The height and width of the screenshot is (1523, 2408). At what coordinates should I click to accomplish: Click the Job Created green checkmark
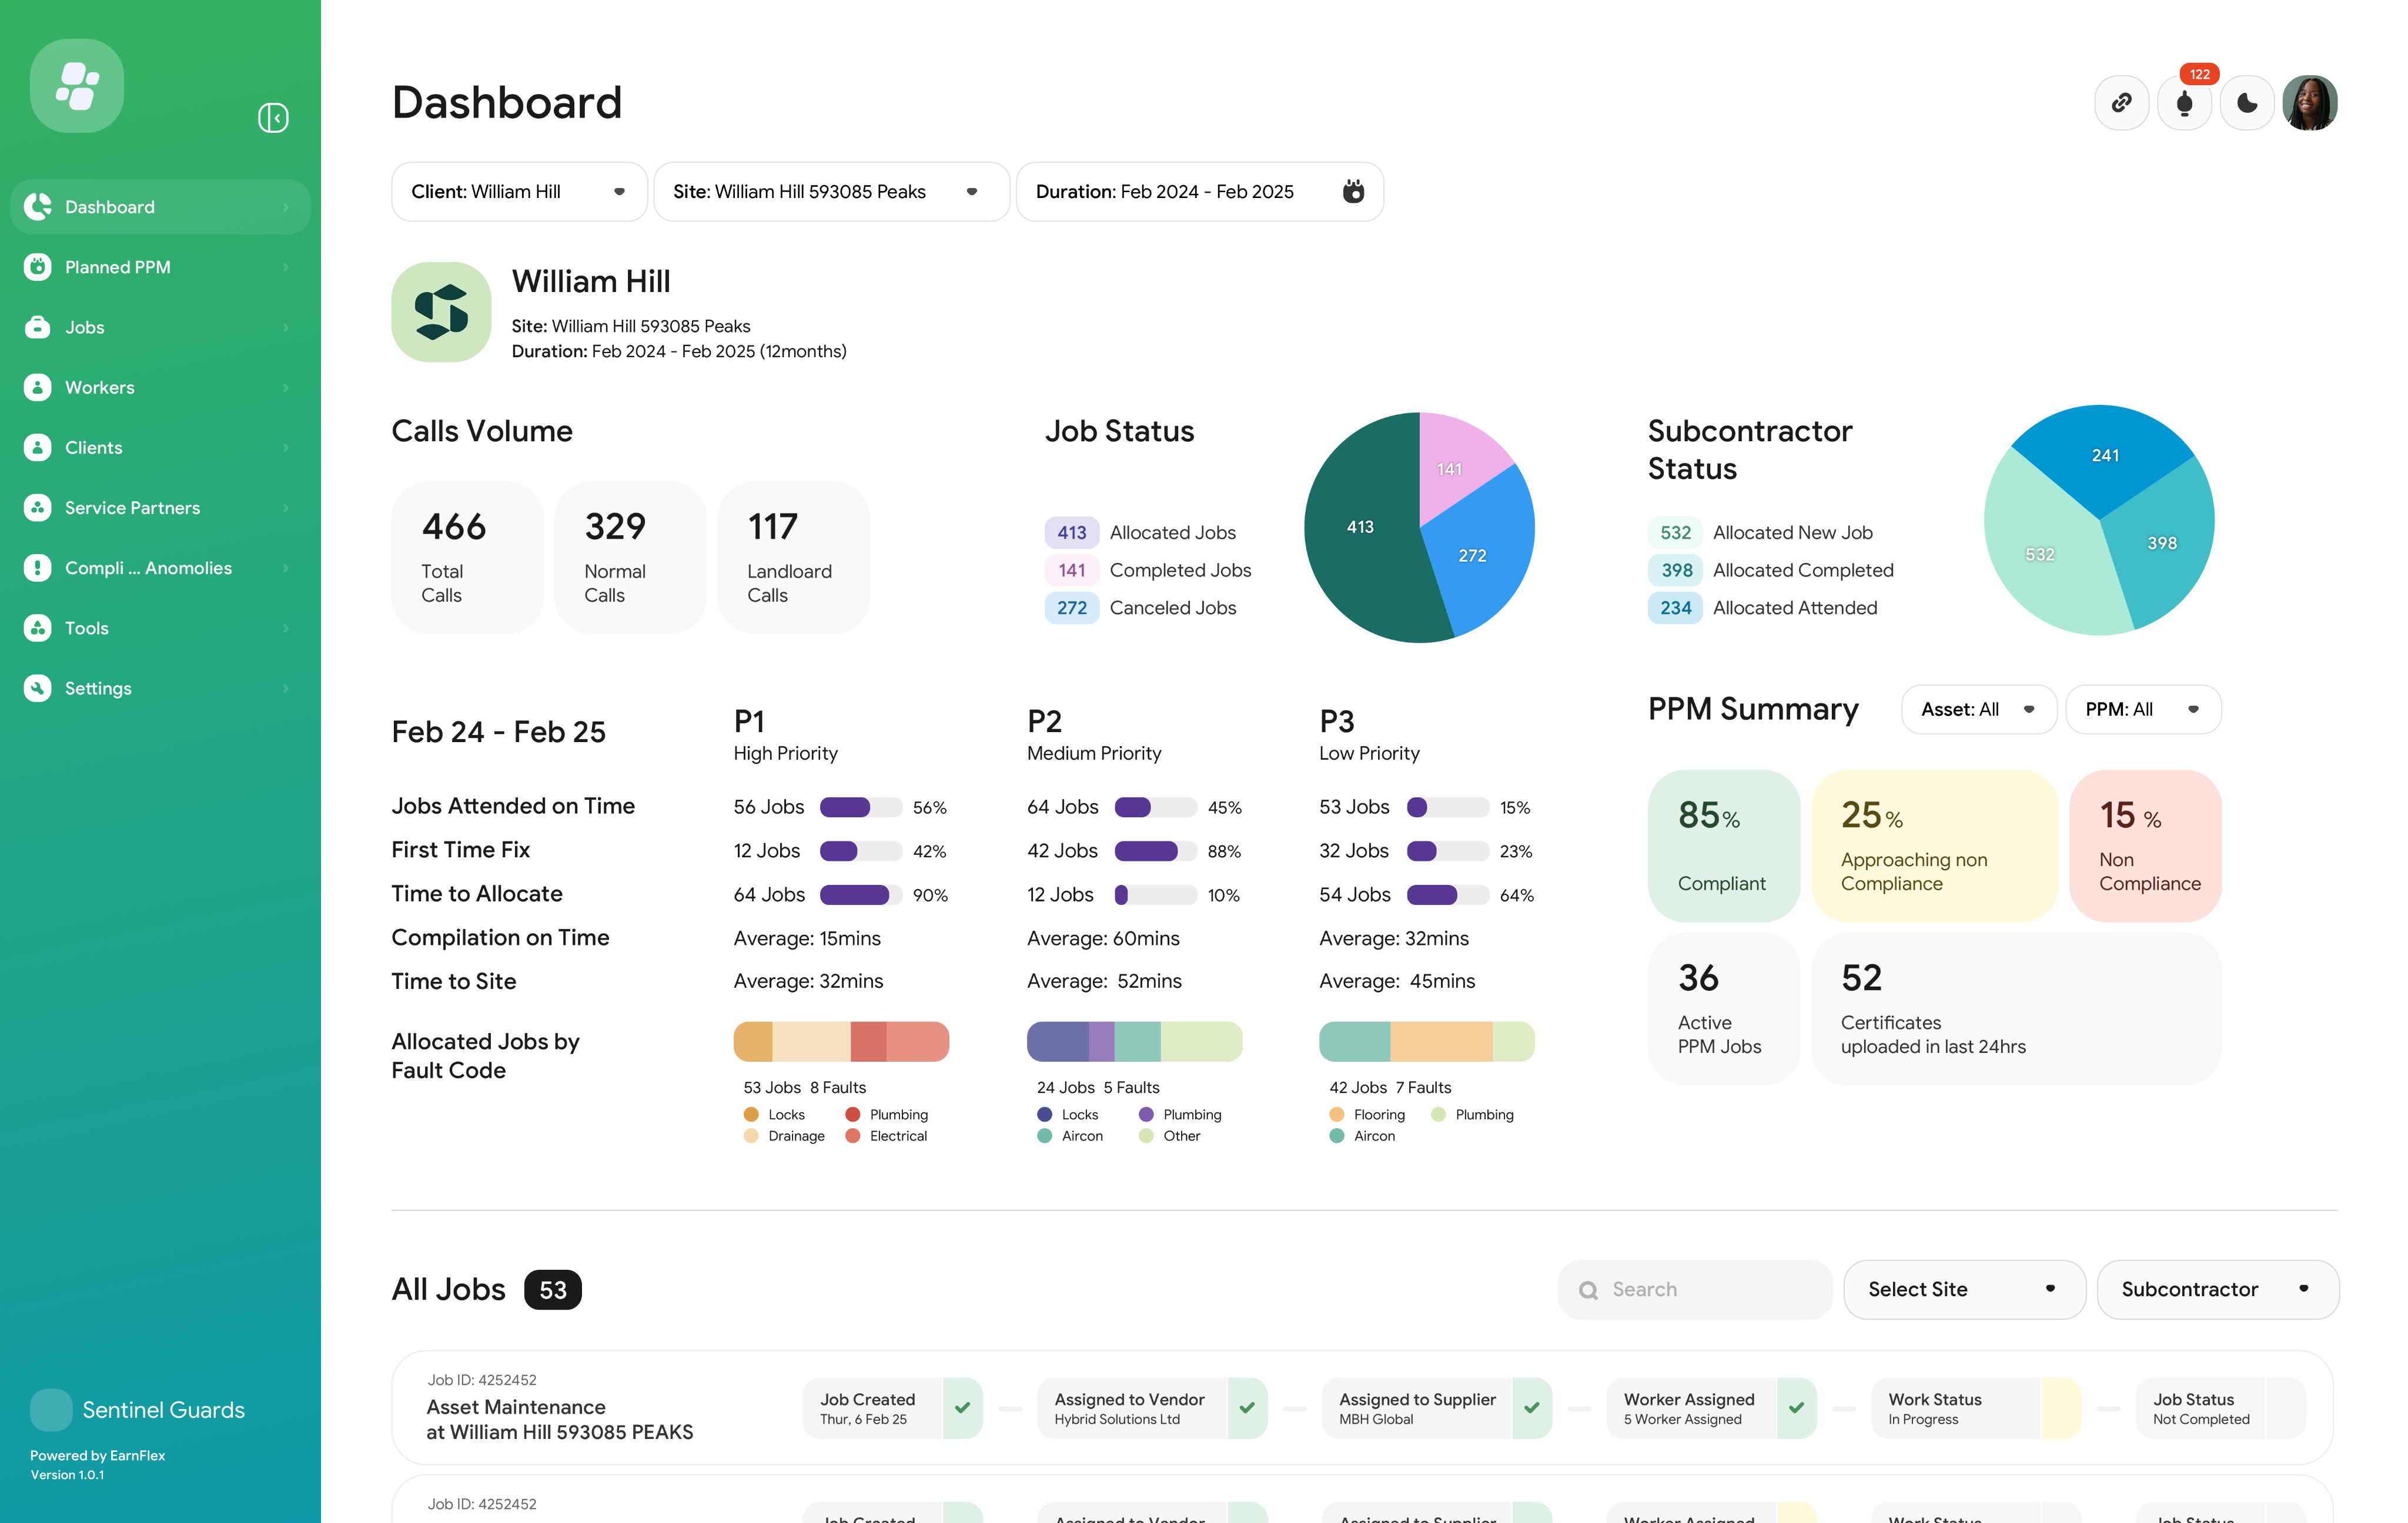coord(962,1408)
